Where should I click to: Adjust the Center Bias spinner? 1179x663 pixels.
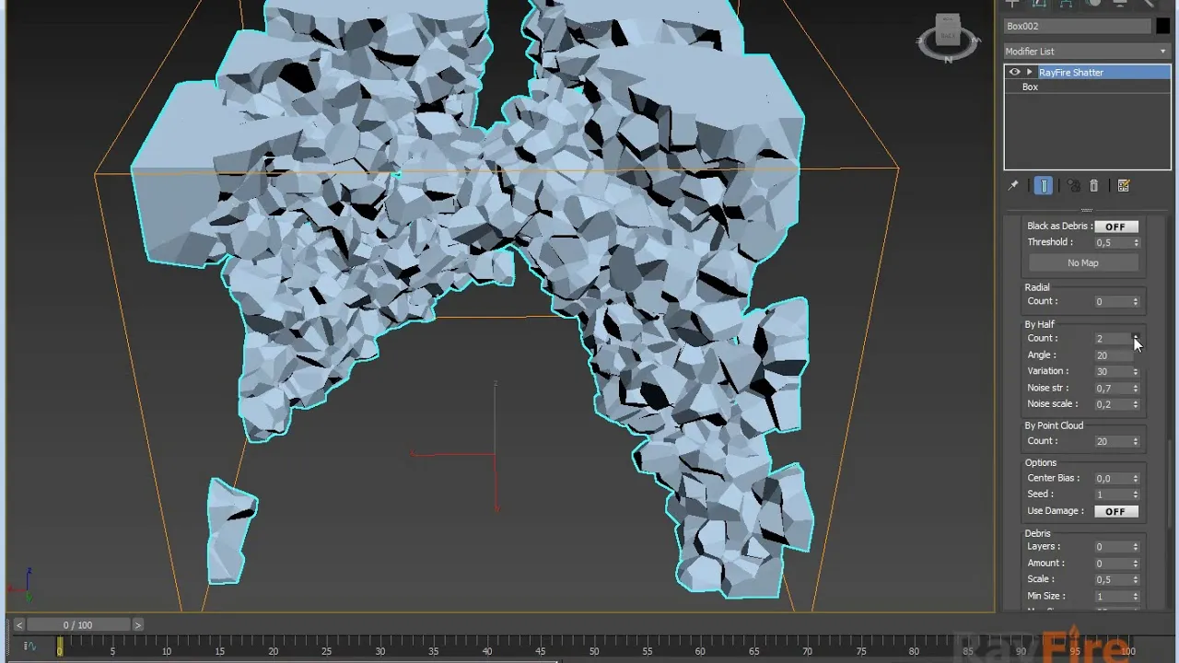coord(1136,479)
